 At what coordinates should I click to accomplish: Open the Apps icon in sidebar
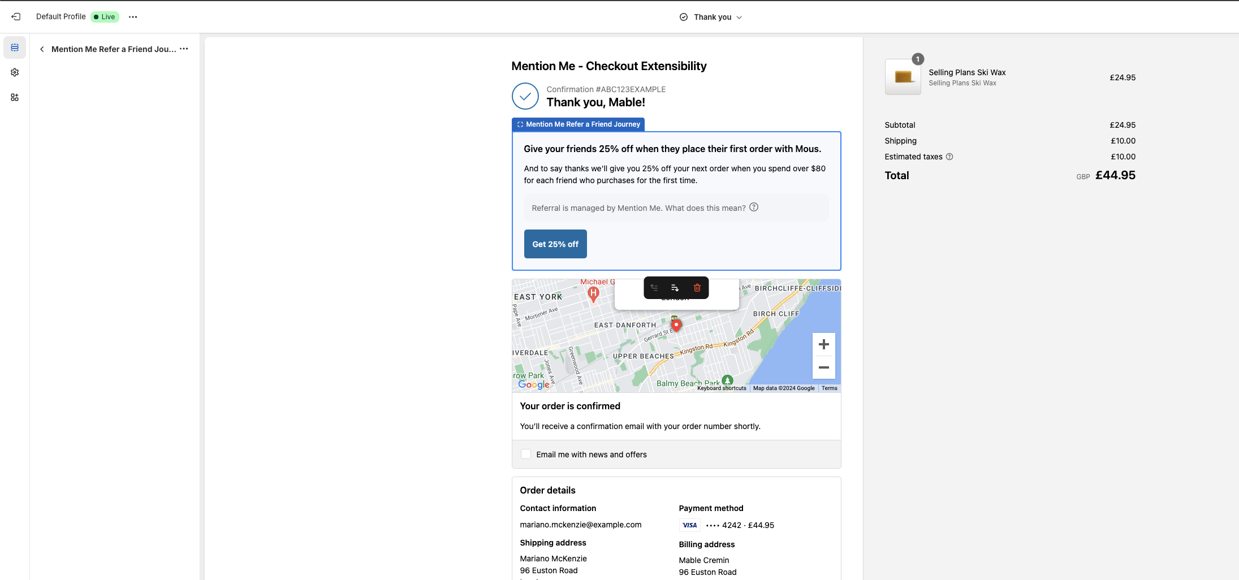[x=15, y=97]
